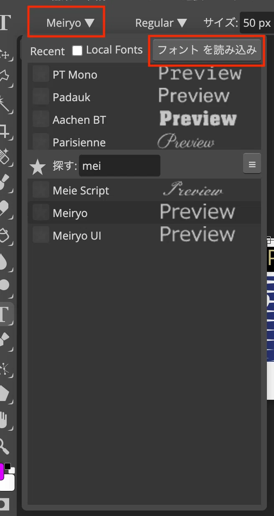Select the Hand tool

coord(4,419)
